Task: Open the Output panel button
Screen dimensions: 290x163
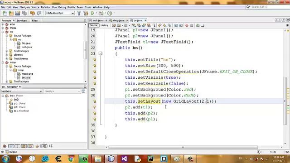Action: [11, 152]
